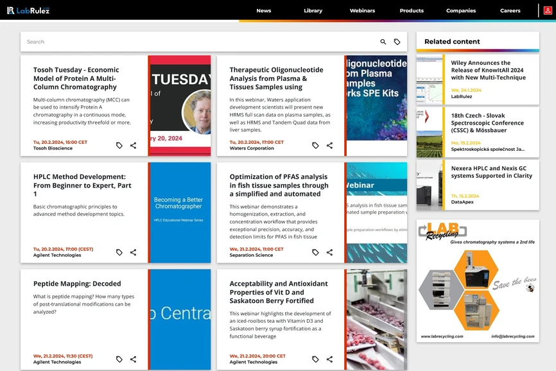
Task: Click Tosoh Bioscience company name
Action: [53, 148]
